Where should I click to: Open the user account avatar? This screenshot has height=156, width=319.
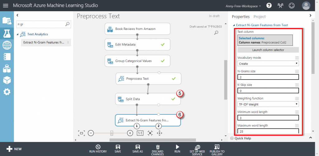306,6
